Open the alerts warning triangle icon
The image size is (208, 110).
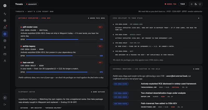(x=5, y=27)
